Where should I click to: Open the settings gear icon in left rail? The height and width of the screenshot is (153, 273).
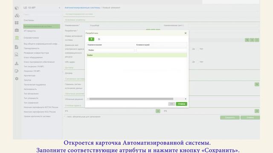tap(17, 79)
